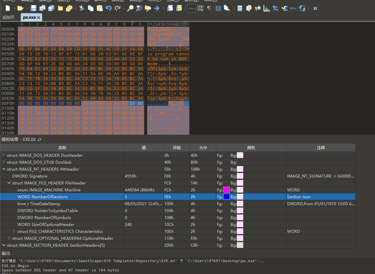The width and height of the screenshot is (375, 274).
Task: Switch to the 起始页 tab
Action: coord(8,17)
